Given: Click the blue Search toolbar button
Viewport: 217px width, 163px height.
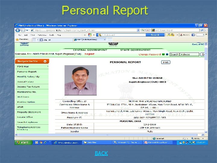Looking at the screenshot, I should (x=155, y=35).
